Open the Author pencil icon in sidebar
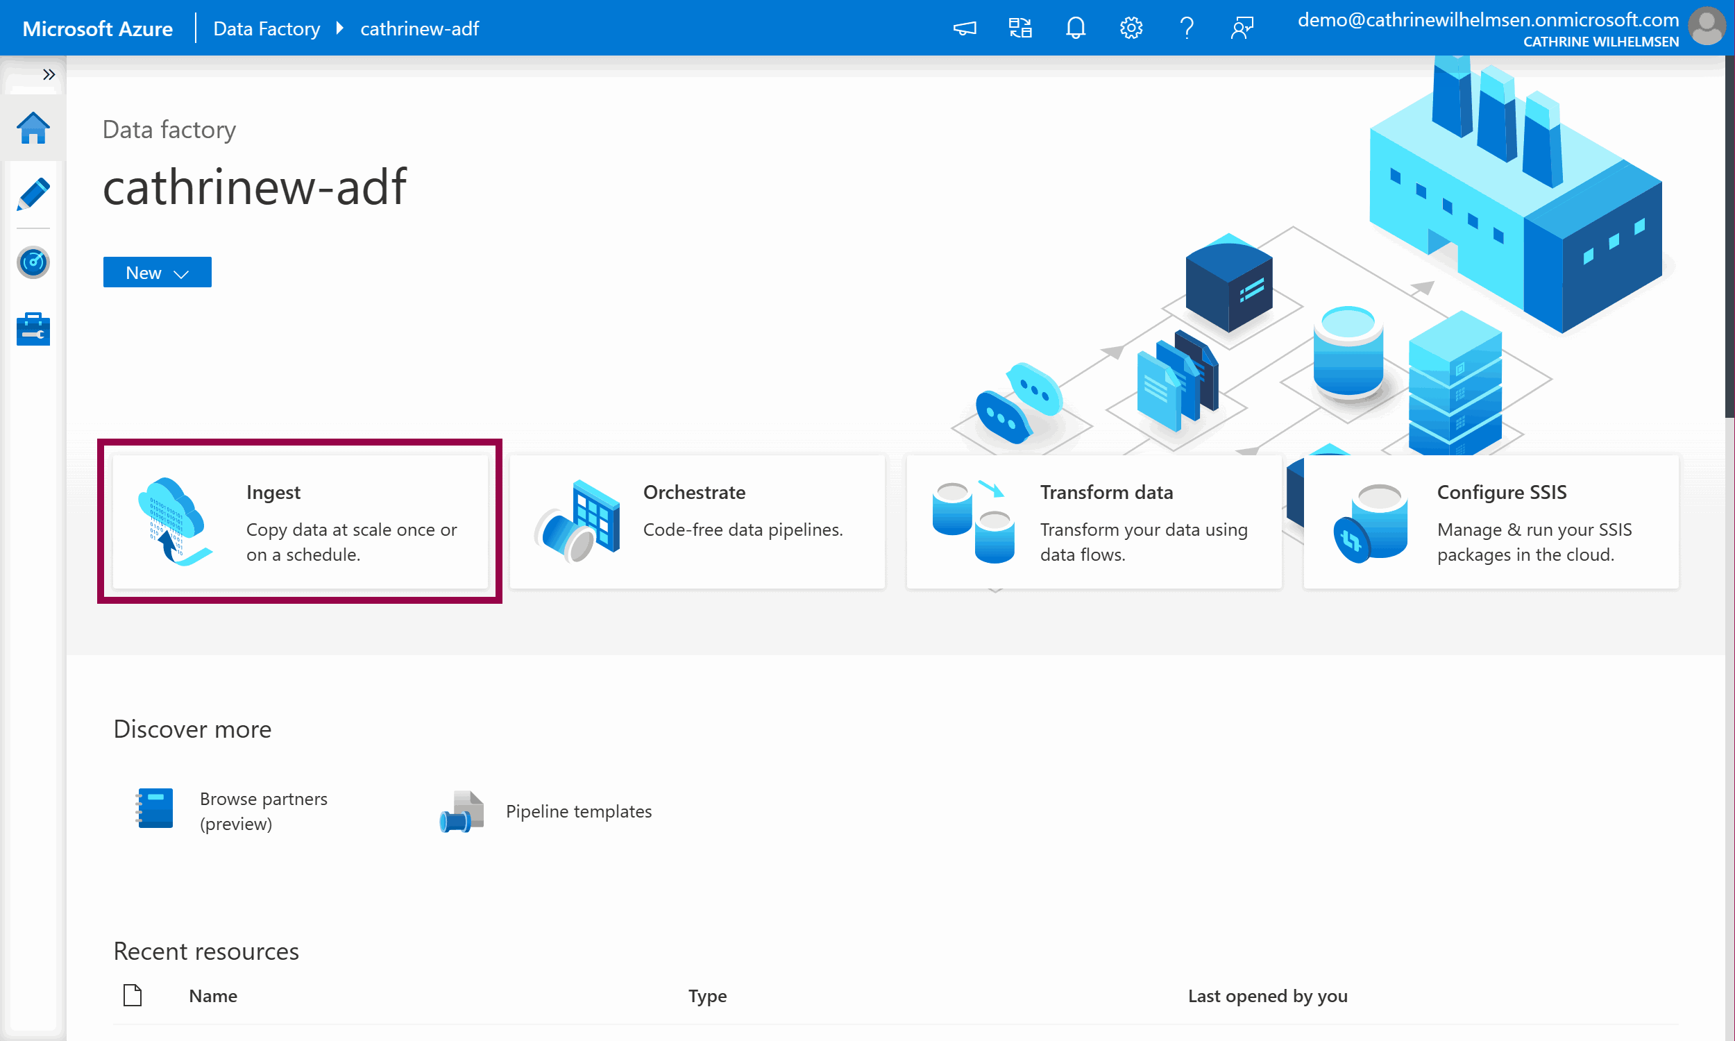Viewport: 1735px width, 1041px height. click(33, 194)
